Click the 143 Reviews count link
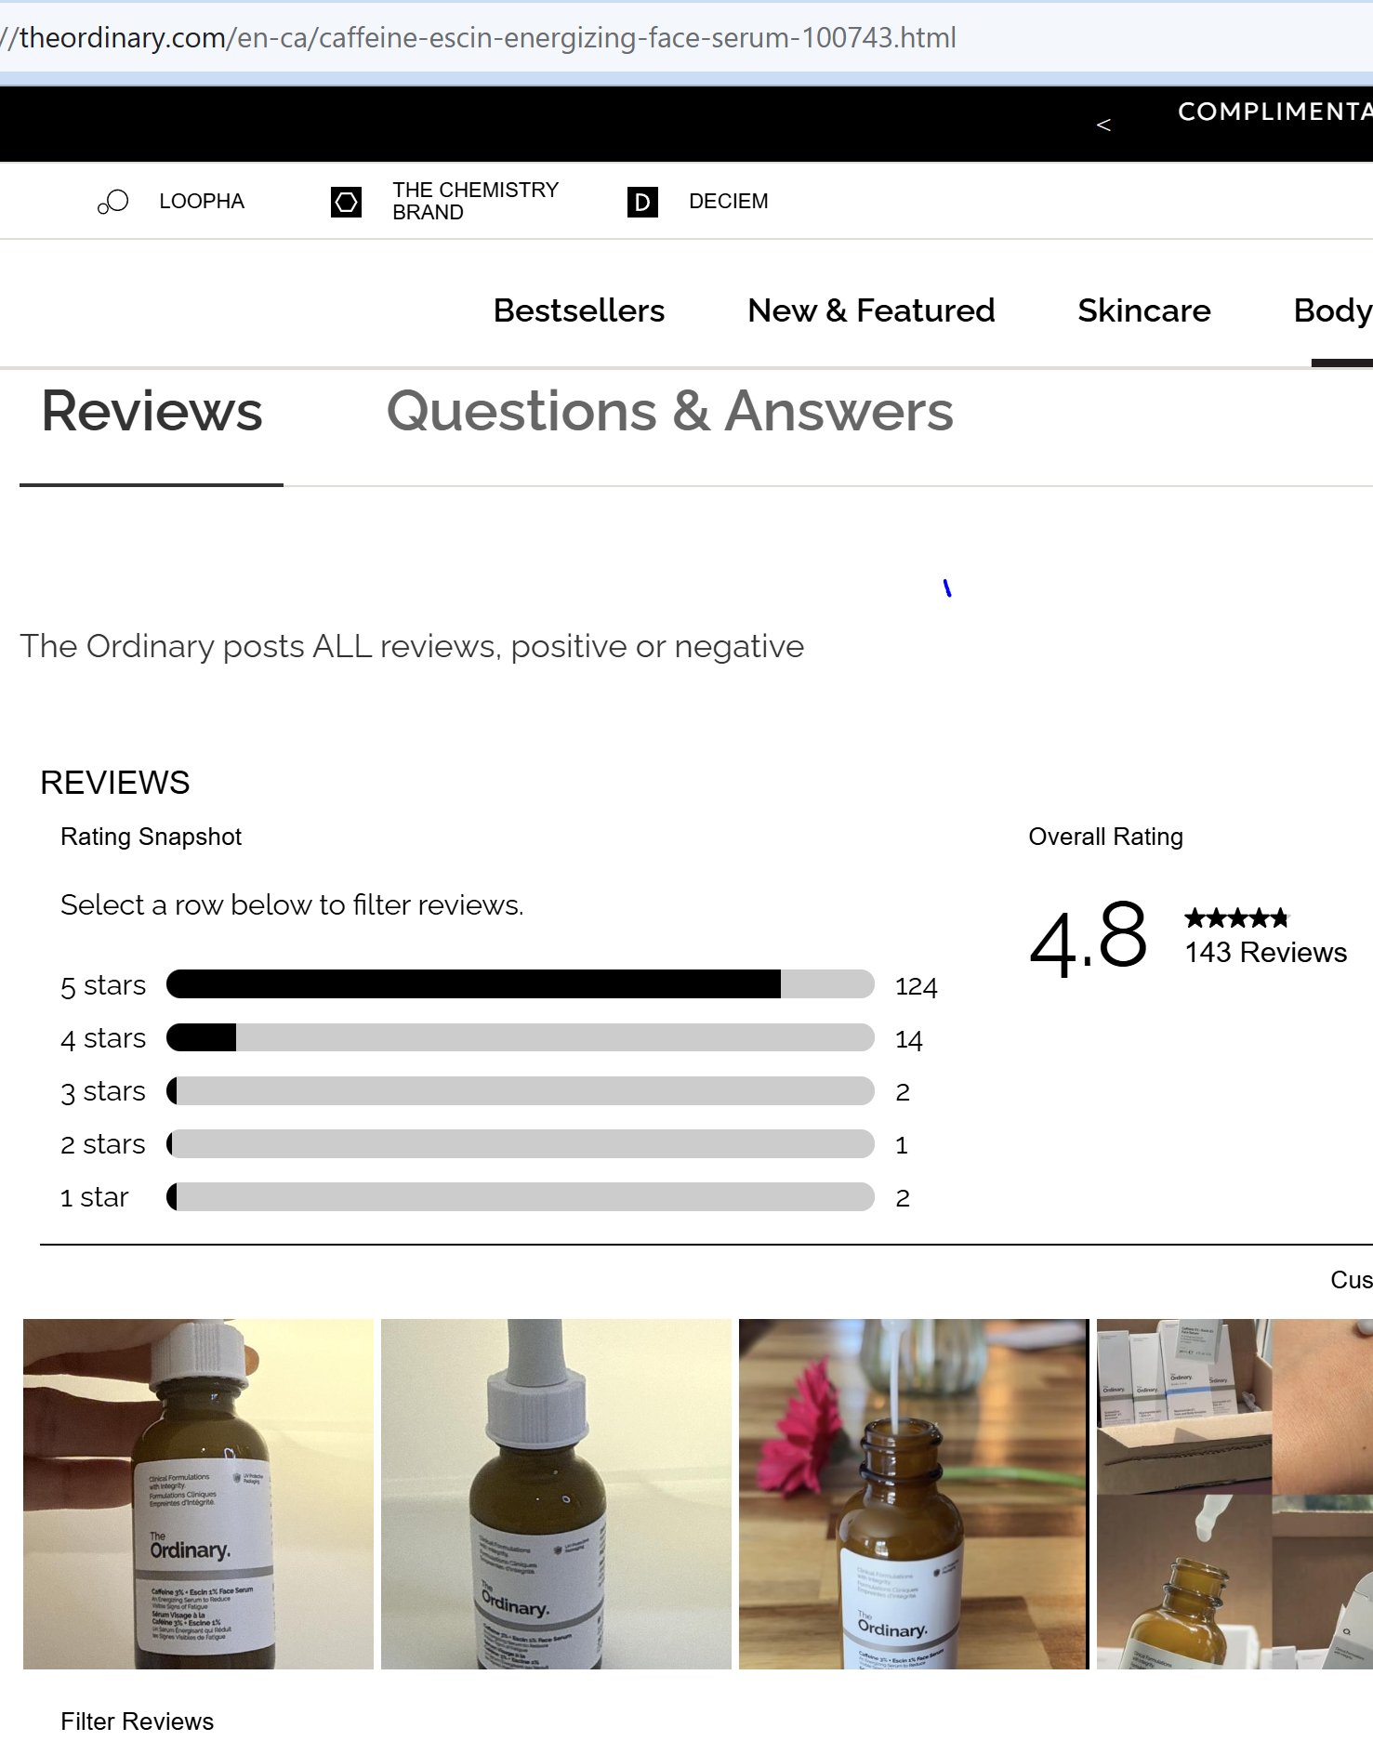The width and height of the screenshot is (1373, 1741). tap(1265, 953)
